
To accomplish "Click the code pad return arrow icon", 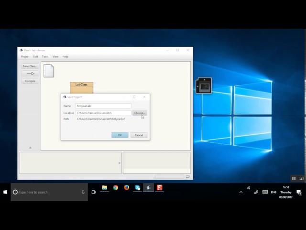I will coord(188,177).
